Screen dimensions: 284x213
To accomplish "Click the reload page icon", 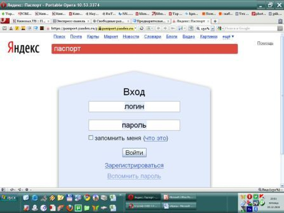I will click(x=142, y=28).
